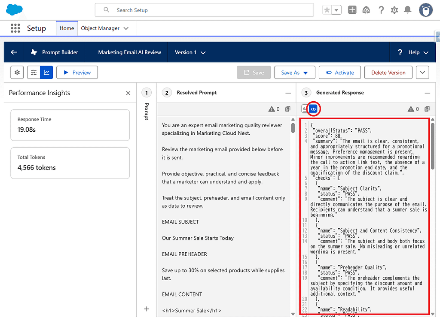Viewport: 440px width, 321px height.
Task: Switch to the Object Manager tab
Action: pyautogui.click(x=100, y=28)
